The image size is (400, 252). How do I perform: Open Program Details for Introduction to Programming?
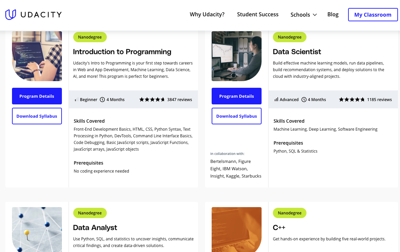[x=37, y=96]
